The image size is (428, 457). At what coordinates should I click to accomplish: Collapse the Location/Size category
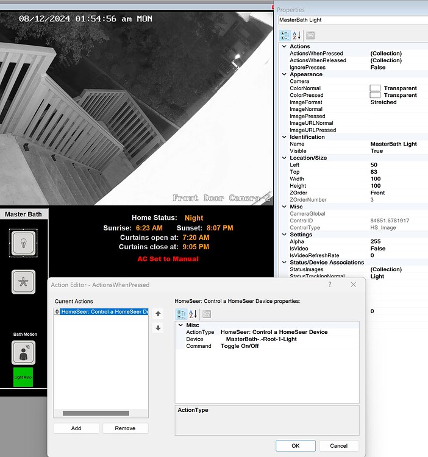(x=284, y=158)
